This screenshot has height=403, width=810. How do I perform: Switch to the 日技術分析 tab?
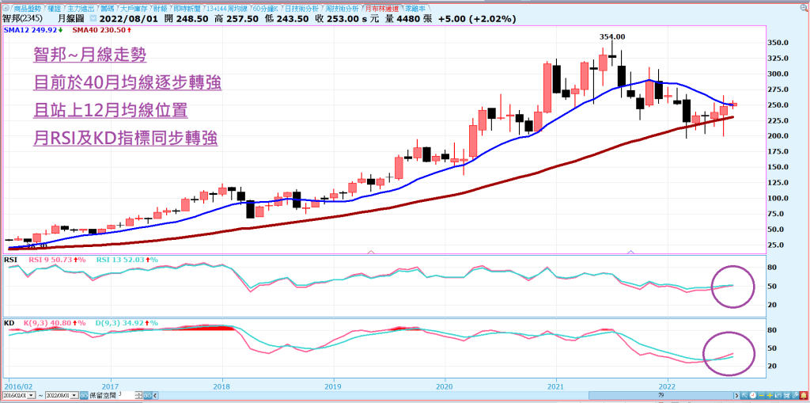pyautogui.click(x=298, y=7)
